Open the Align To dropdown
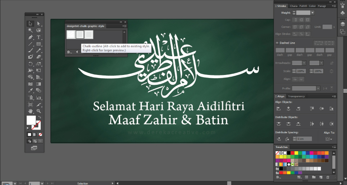The image size is (347, 185). click(x=329, y=139)
